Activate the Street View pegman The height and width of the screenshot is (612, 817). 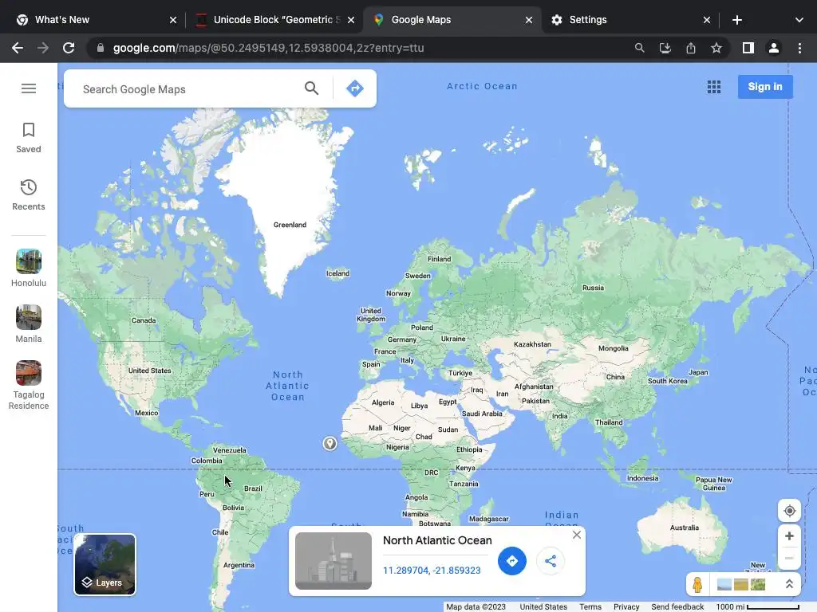pyautogui.click(x=697, y=584)
